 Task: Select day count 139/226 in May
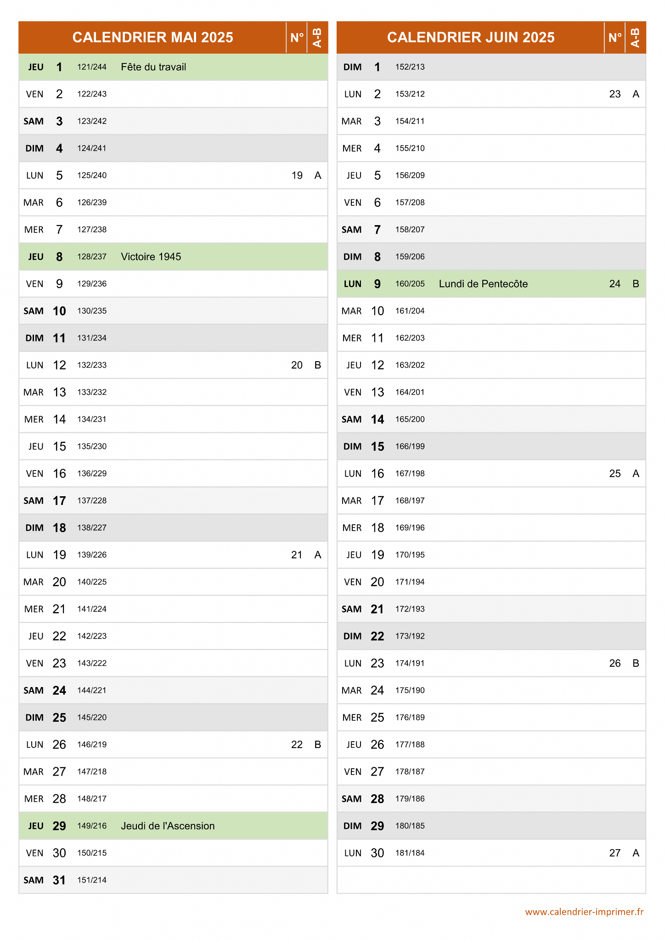pos(92,555)
